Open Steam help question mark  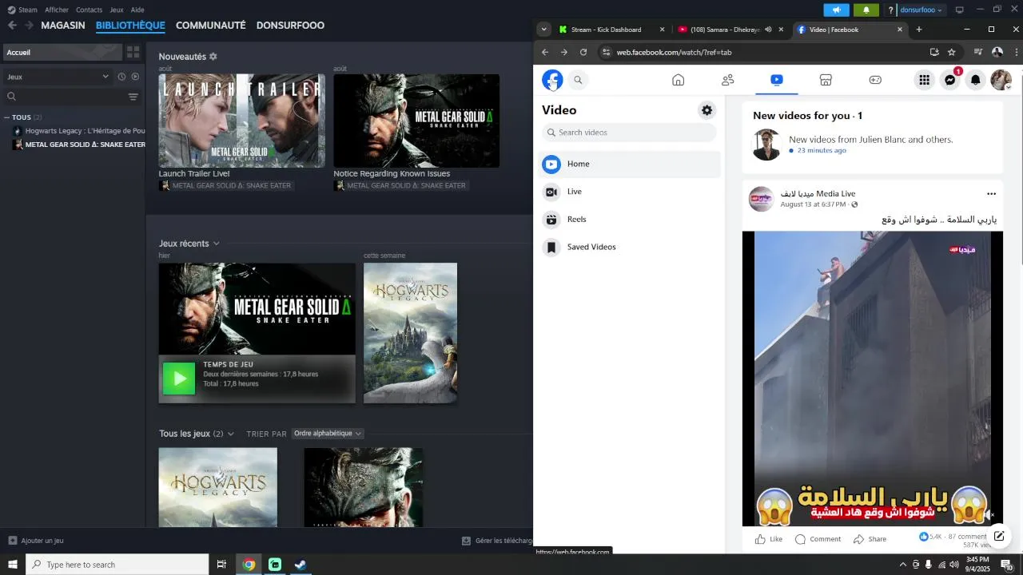(890, 10)
